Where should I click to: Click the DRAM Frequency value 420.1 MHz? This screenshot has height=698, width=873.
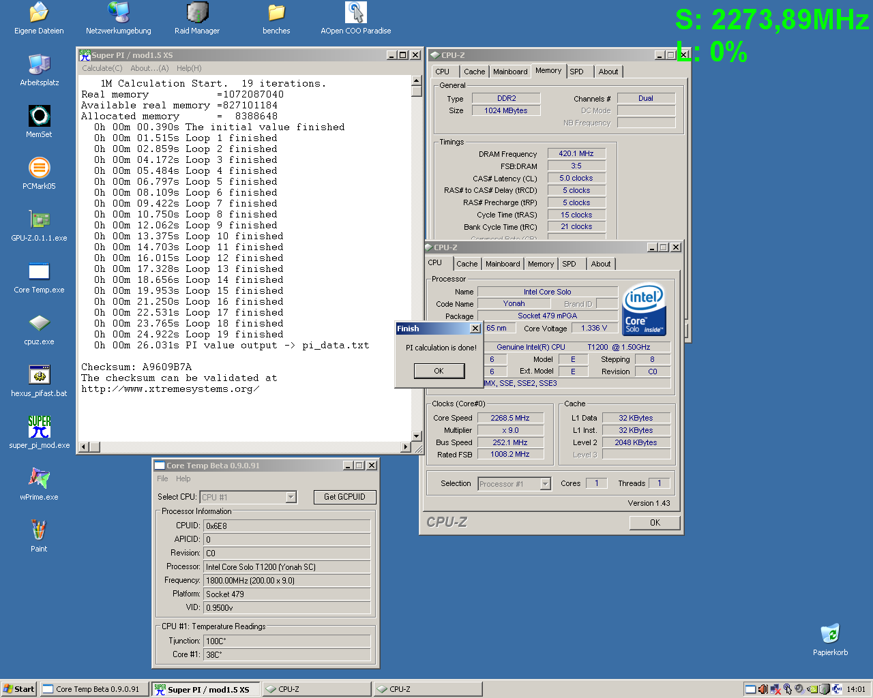pos(576,153)
